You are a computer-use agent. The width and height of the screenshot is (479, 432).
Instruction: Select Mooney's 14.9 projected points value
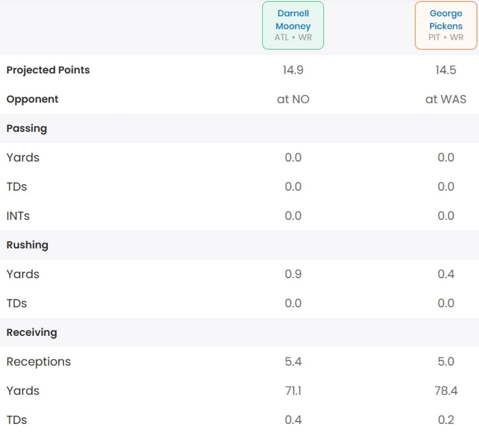[x=293, y=70]
